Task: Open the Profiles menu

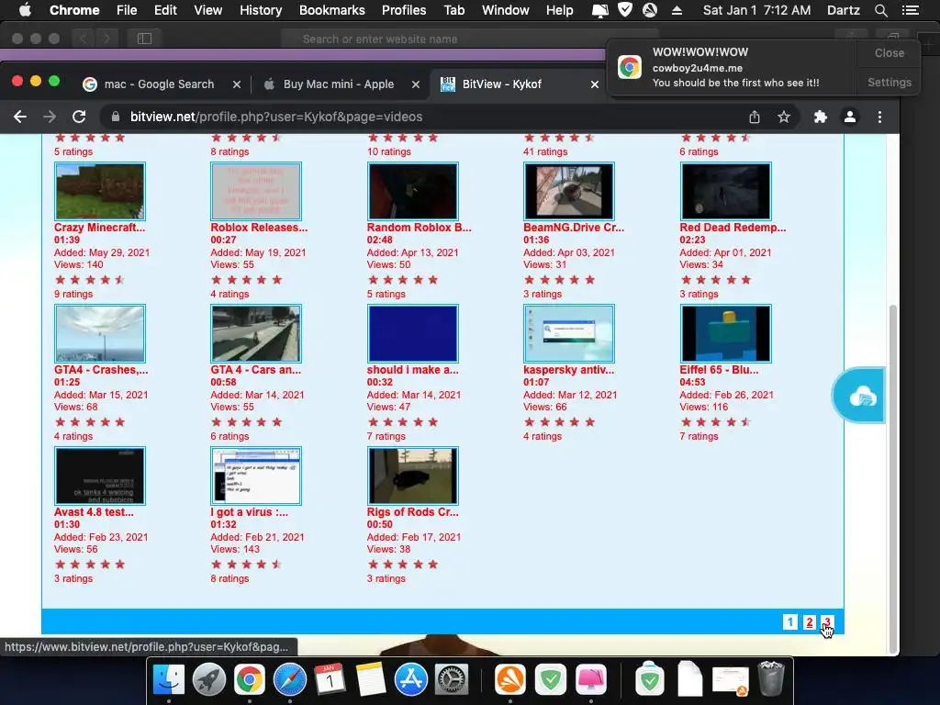Action: 404,10
